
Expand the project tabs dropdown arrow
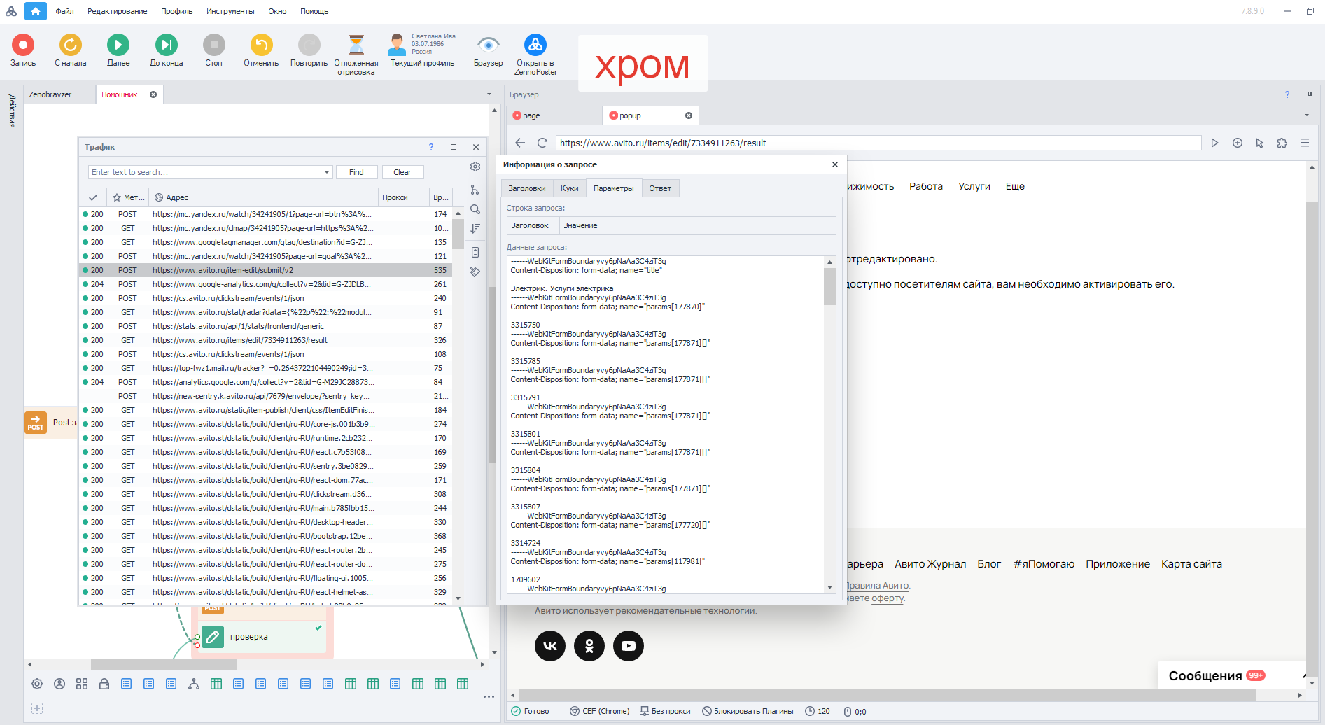pyautogui.click(x=489, y=94)
